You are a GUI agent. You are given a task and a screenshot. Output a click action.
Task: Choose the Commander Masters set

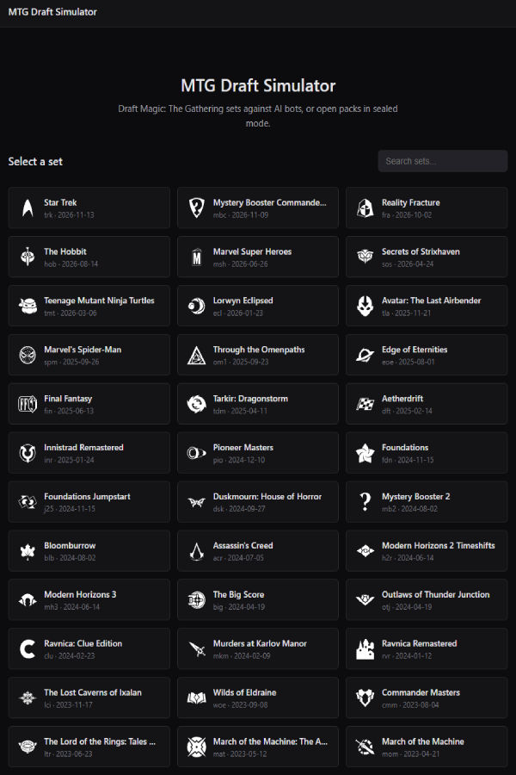coord(427,697)
